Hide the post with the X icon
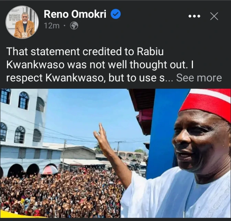231x221 pixels. [x=214, y=16]
